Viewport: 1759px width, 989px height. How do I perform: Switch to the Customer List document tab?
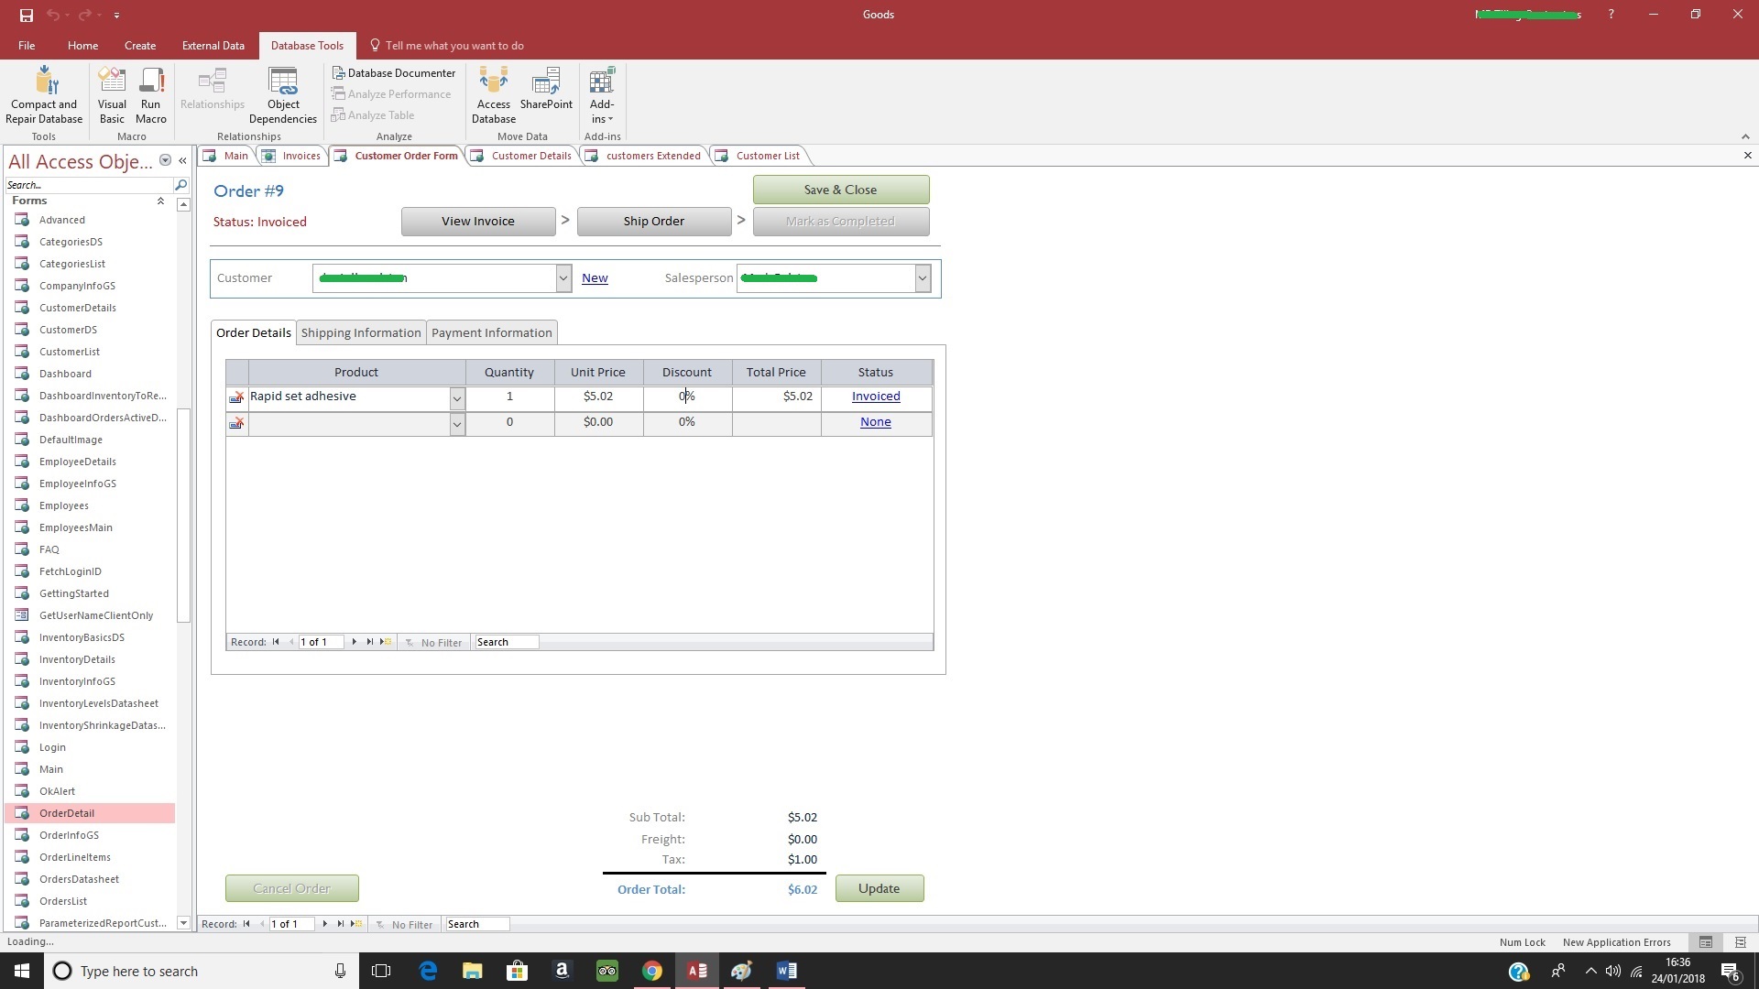(x=759, y=156)
